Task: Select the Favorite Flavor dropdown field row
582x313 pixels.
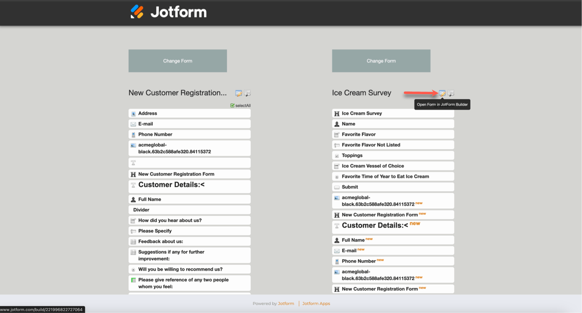Action: pyautogui.click(x=393, y=134)
